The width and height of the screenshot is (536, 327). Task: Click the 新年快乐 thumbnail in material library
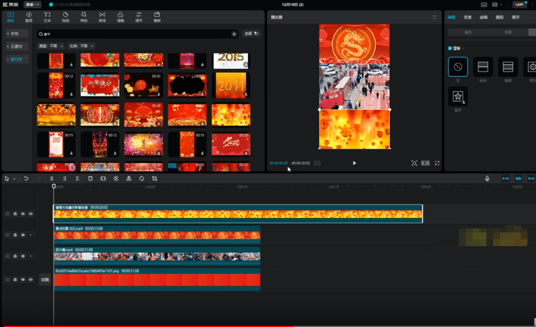click(99, 84)
